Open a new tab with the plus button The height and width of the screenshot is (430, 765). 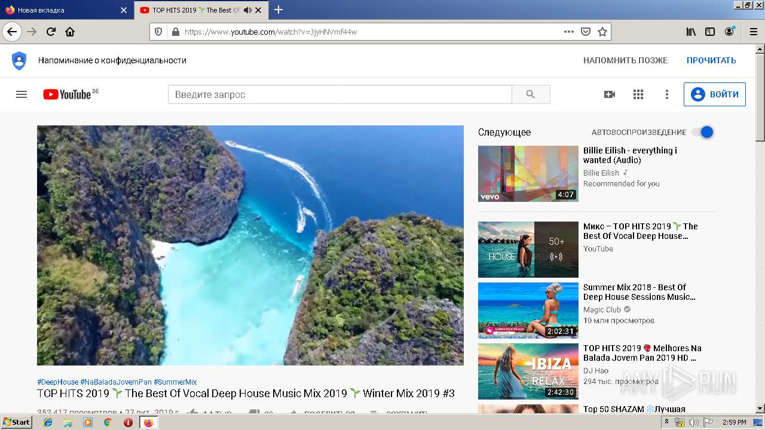pyautogui.click(x=279, y=10)
